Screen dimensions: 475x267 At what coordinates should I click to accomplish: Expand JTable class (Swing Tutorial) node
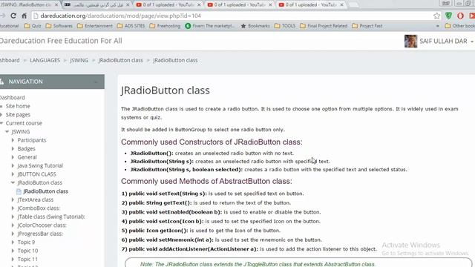tap(13, 217)
